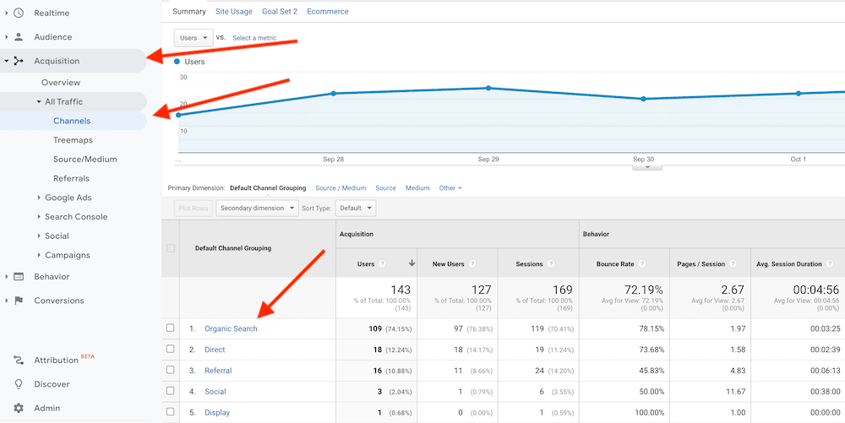Click the Select a metric link

point(254,38)
